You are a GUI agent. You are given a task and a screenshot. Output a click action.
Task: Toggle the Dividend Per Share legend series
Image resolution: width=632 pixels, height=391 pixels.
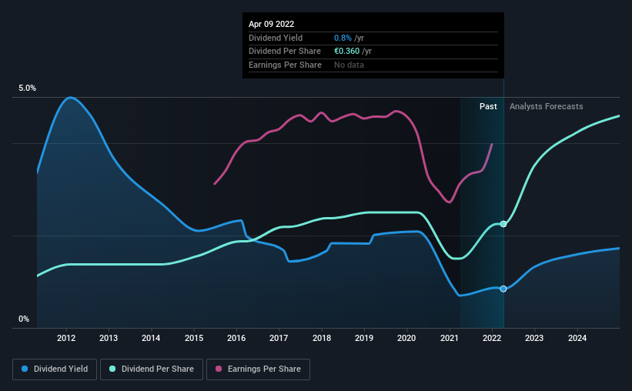pos(152,369)
